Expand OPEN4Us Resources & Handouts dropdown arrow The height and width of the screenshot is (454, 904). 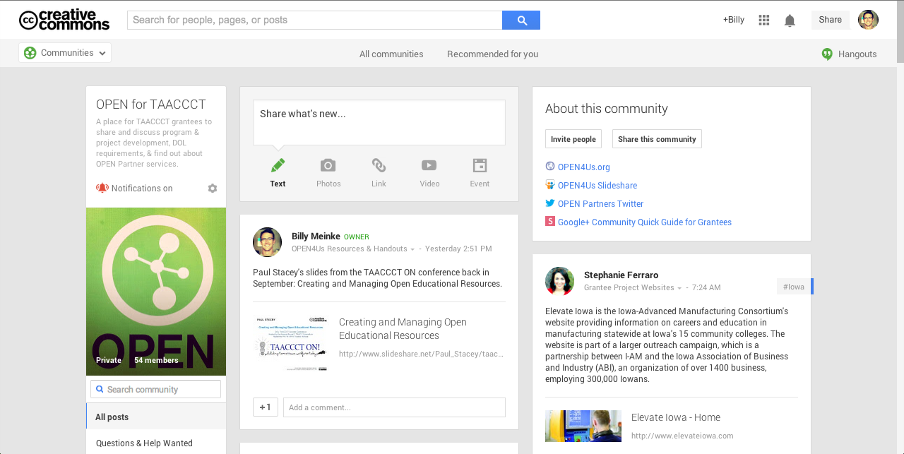pos(412,249)
